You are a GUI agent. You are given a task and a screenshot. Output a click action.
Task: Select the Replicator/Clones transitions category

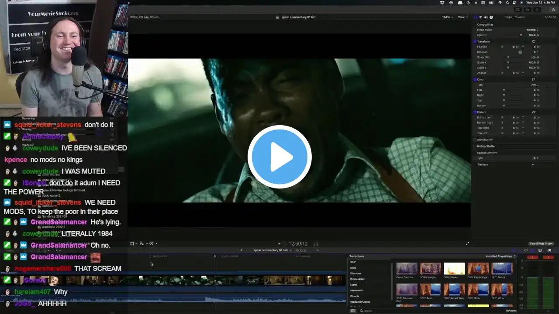[x=360, y=302]
